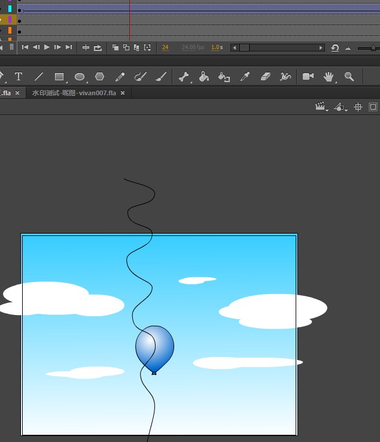
Task: Choose the Paint Bucket tool
Action: tap(203, 77)
